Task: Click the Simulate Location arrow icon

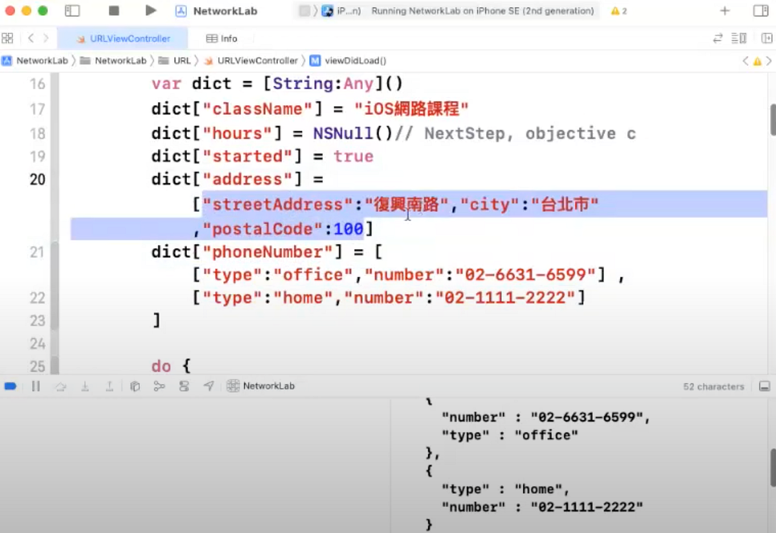Action: (208, 386)
